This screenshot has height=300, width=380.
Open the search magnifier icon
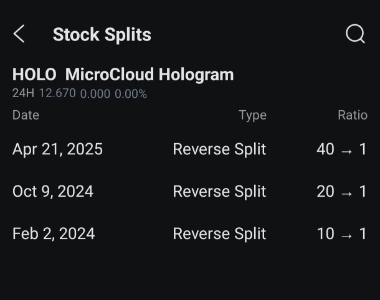pyautogui.click(x=355, y=34)
